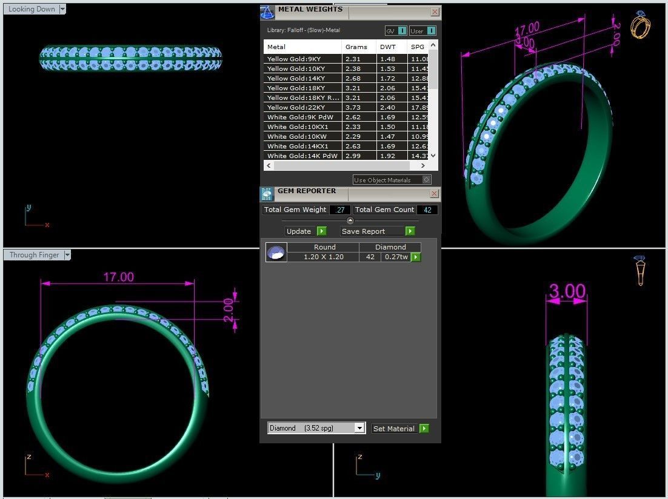
Task: Click the round gem thumbnail icon
Action: [x=276, y=252]
